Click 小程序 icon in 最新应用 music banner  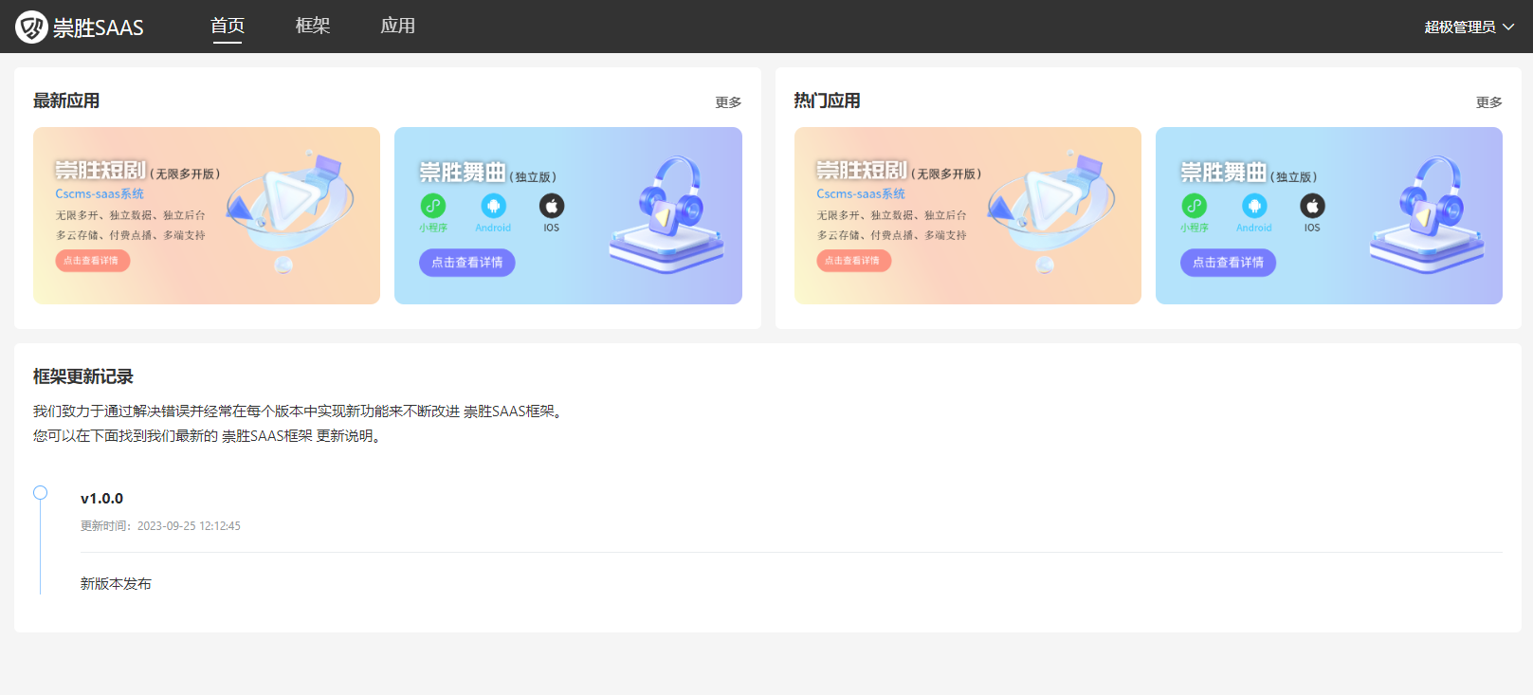433,206
